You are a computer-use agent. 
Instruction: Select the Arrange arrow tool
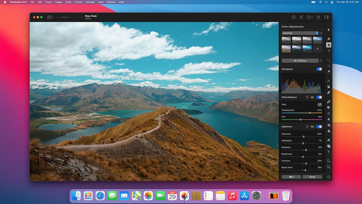[x=329, y=30]
